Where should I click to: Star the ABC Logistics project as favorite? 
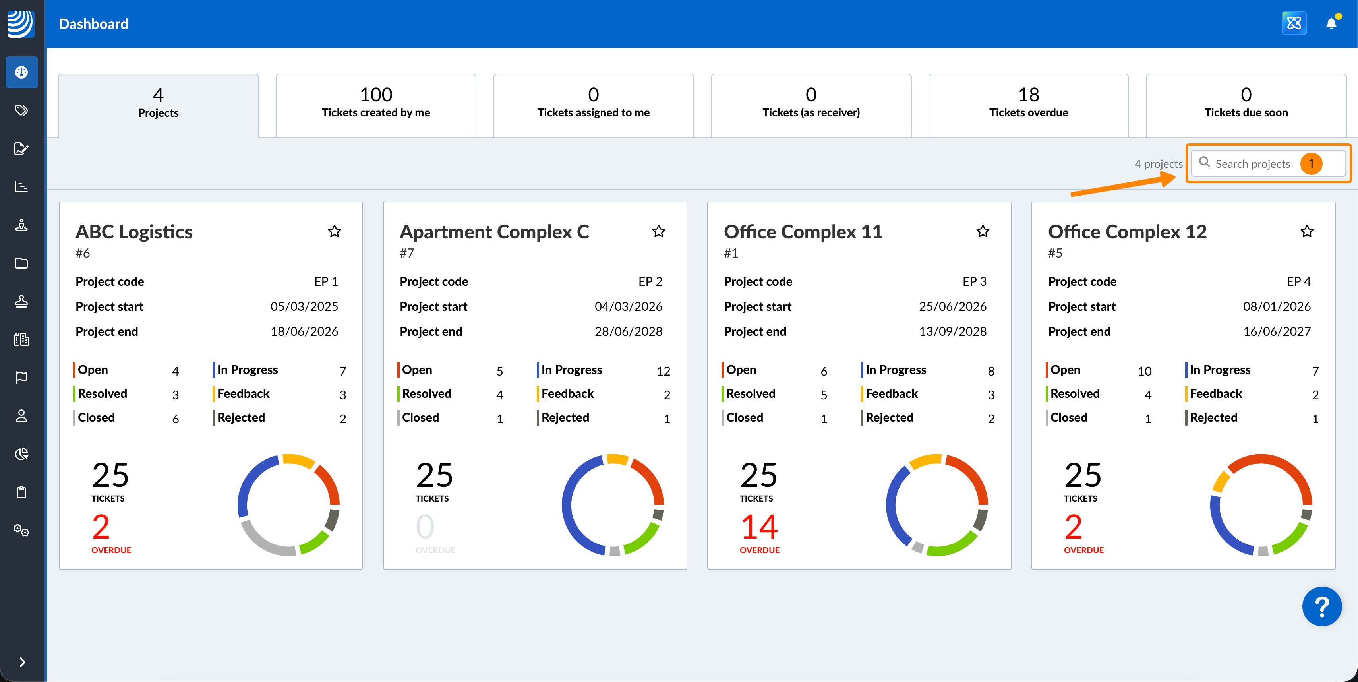[x=334, y=231]
